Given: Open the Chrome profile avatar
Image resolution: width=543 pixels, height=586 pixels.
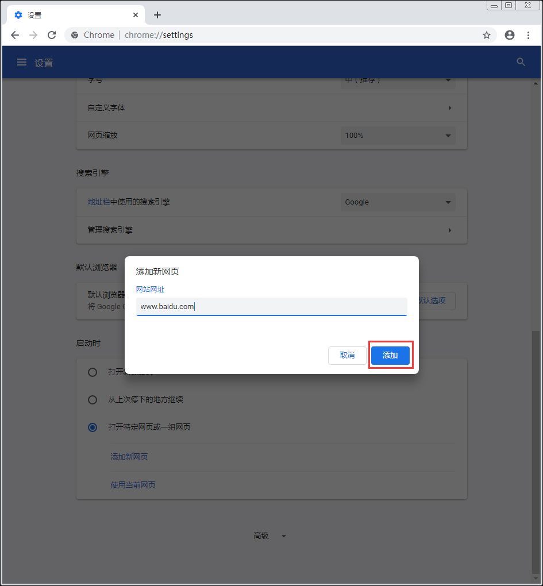Looking at the screenshot, I should click(509, 35).
